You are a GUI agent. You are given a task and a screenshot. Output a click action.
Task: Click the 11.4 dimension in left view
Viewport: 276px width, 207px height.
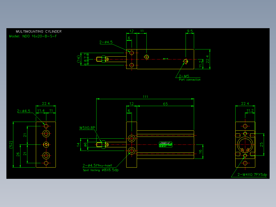(x=41, y=111)
